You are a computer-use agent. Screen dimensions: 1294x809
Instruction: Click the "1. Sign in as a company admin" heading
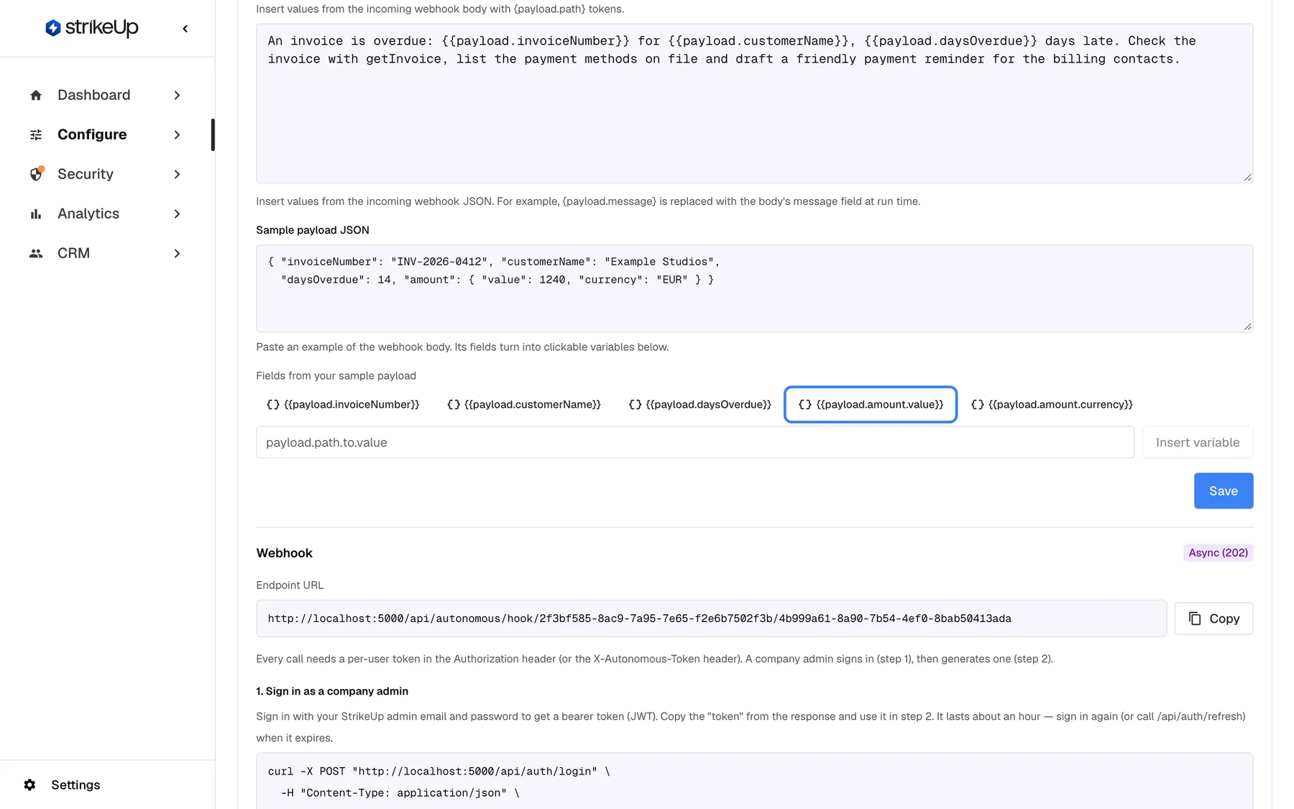(x=332, y=691)
